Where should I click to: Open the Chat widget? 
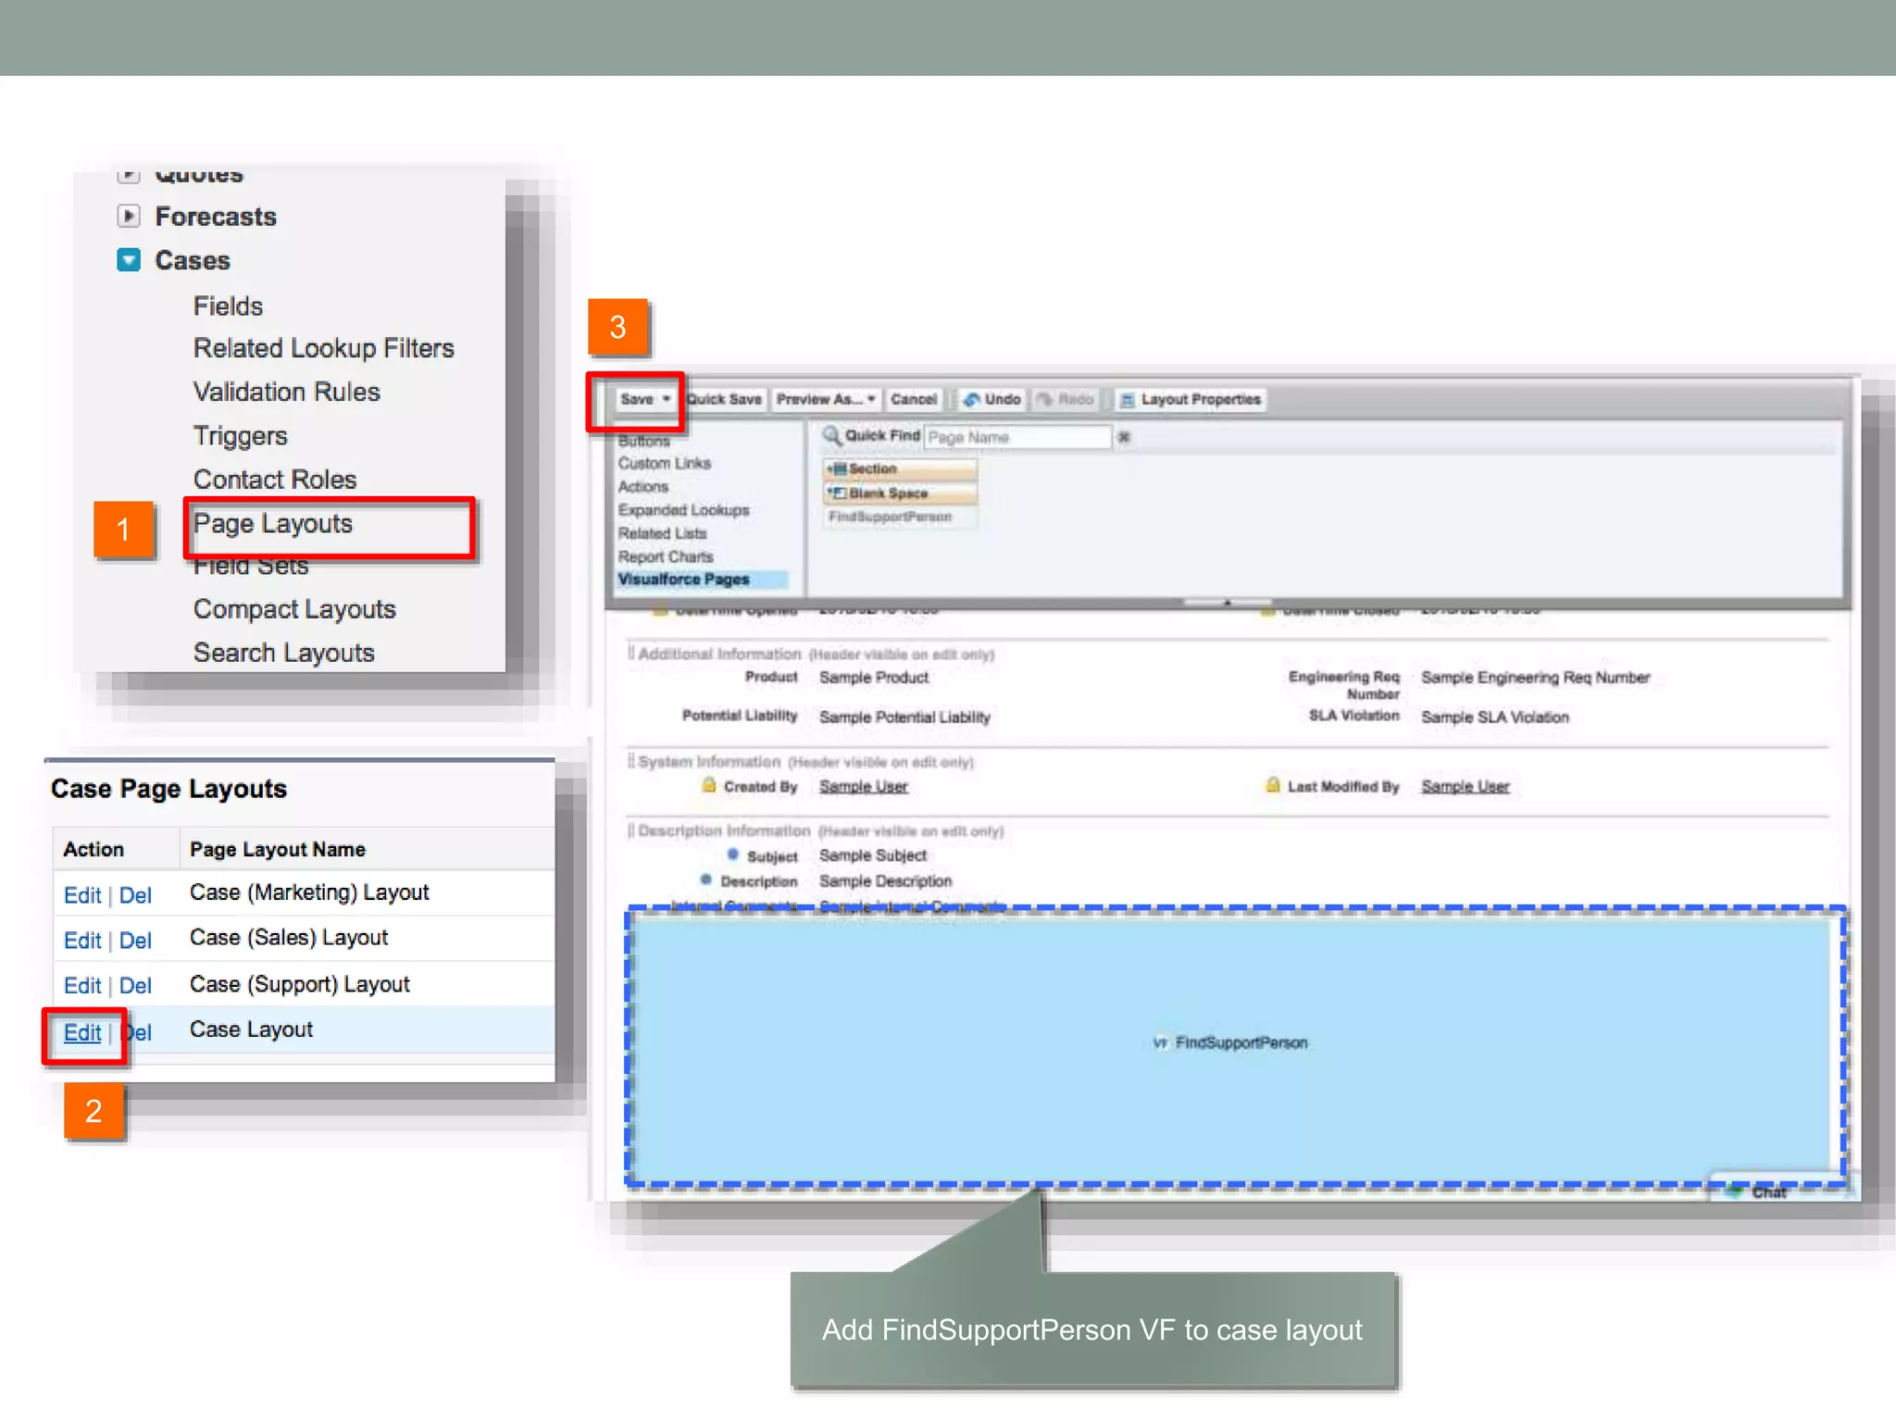[x=1768, y=1192]
